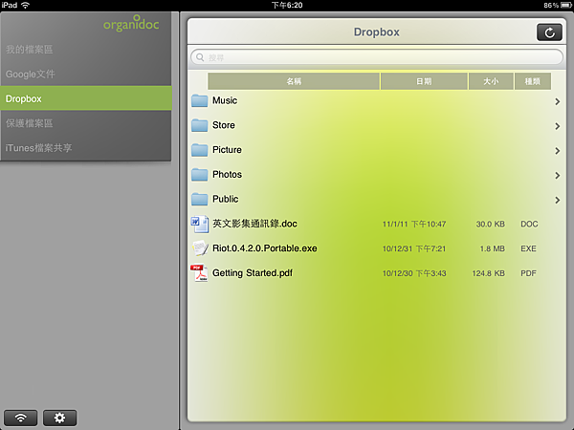Open the Picture folder name

click(x=227, y=150)
